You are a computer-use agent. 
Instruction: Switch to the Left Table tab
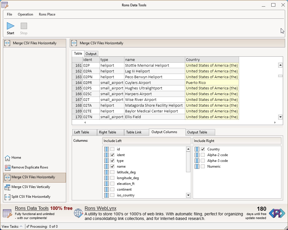[x=84, y=132]
